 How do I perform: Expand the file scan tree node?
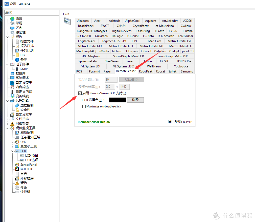[7, 119]
